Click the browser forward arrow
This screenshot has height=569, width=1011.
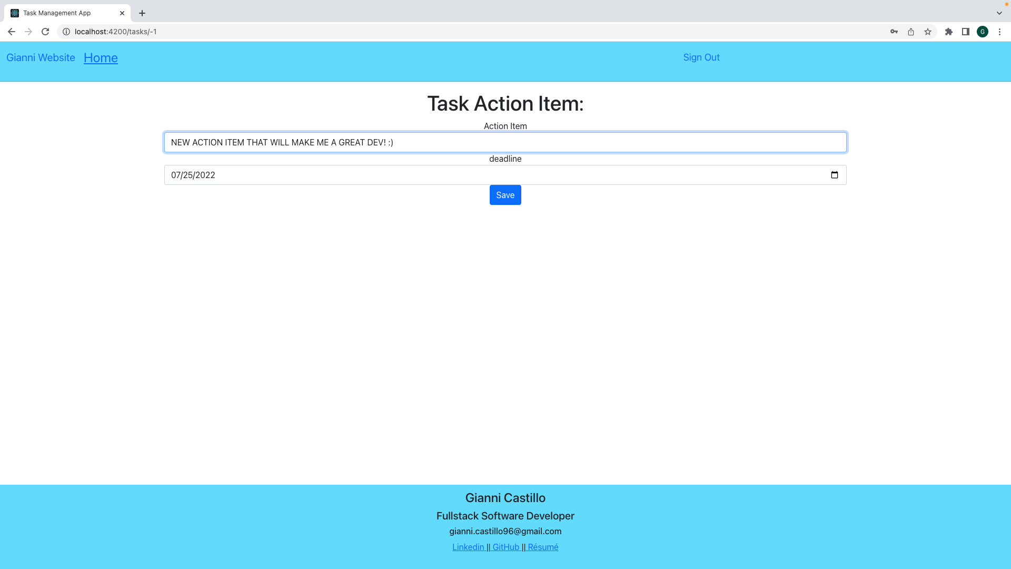(28, 32)
